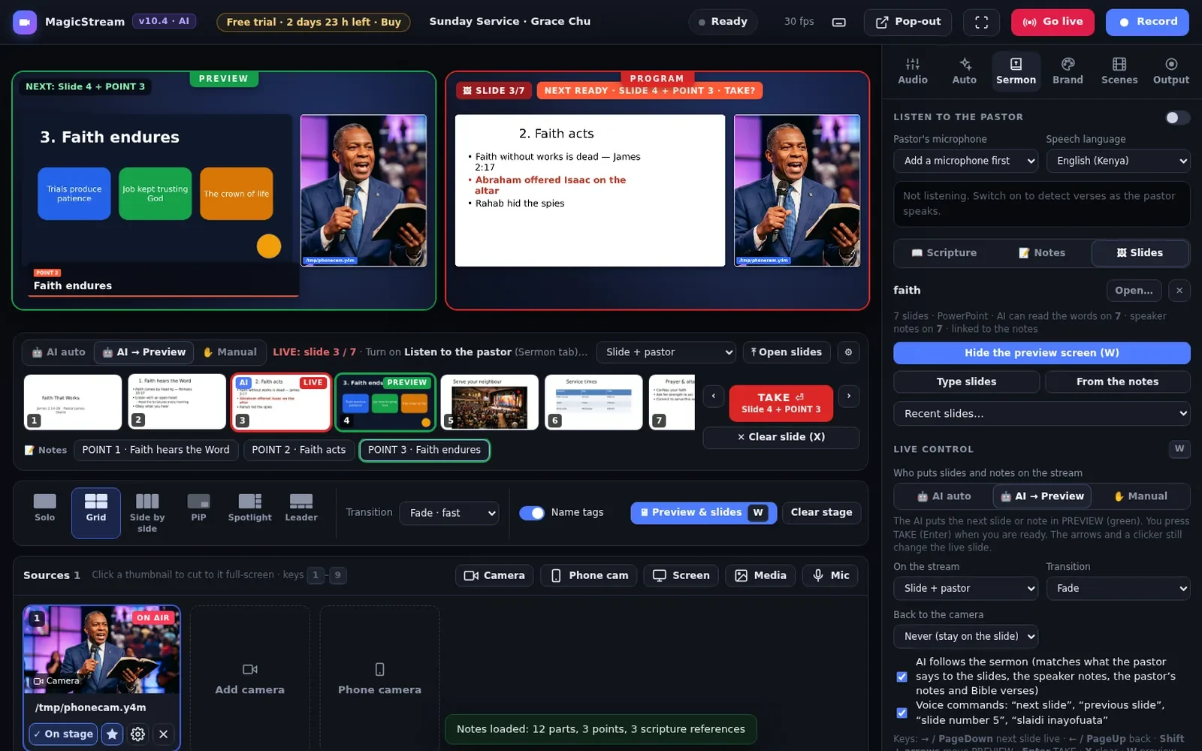Open the Slide + pastor dropdown in slide bar
Screen dimensions: 1202x751
point(666,352)
